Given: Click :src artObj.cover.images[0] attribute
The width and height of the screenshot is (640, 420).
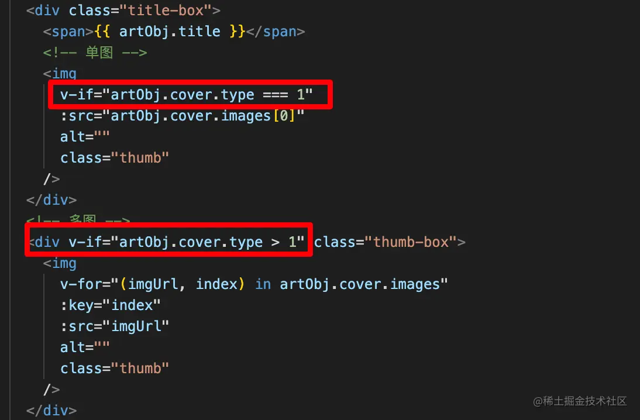Looking at the screenshot, I should click(x=182, y=116).
